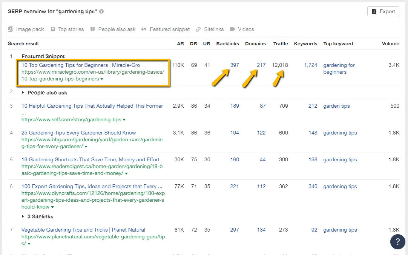The height and width of the screenshot is (255, 408).
Task: Click the Domains column header
Action: (255, 43)
